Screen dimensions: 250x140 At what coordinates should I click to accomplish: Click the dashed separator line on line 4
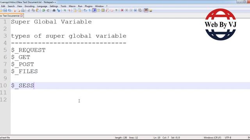(x=69, y=43)
